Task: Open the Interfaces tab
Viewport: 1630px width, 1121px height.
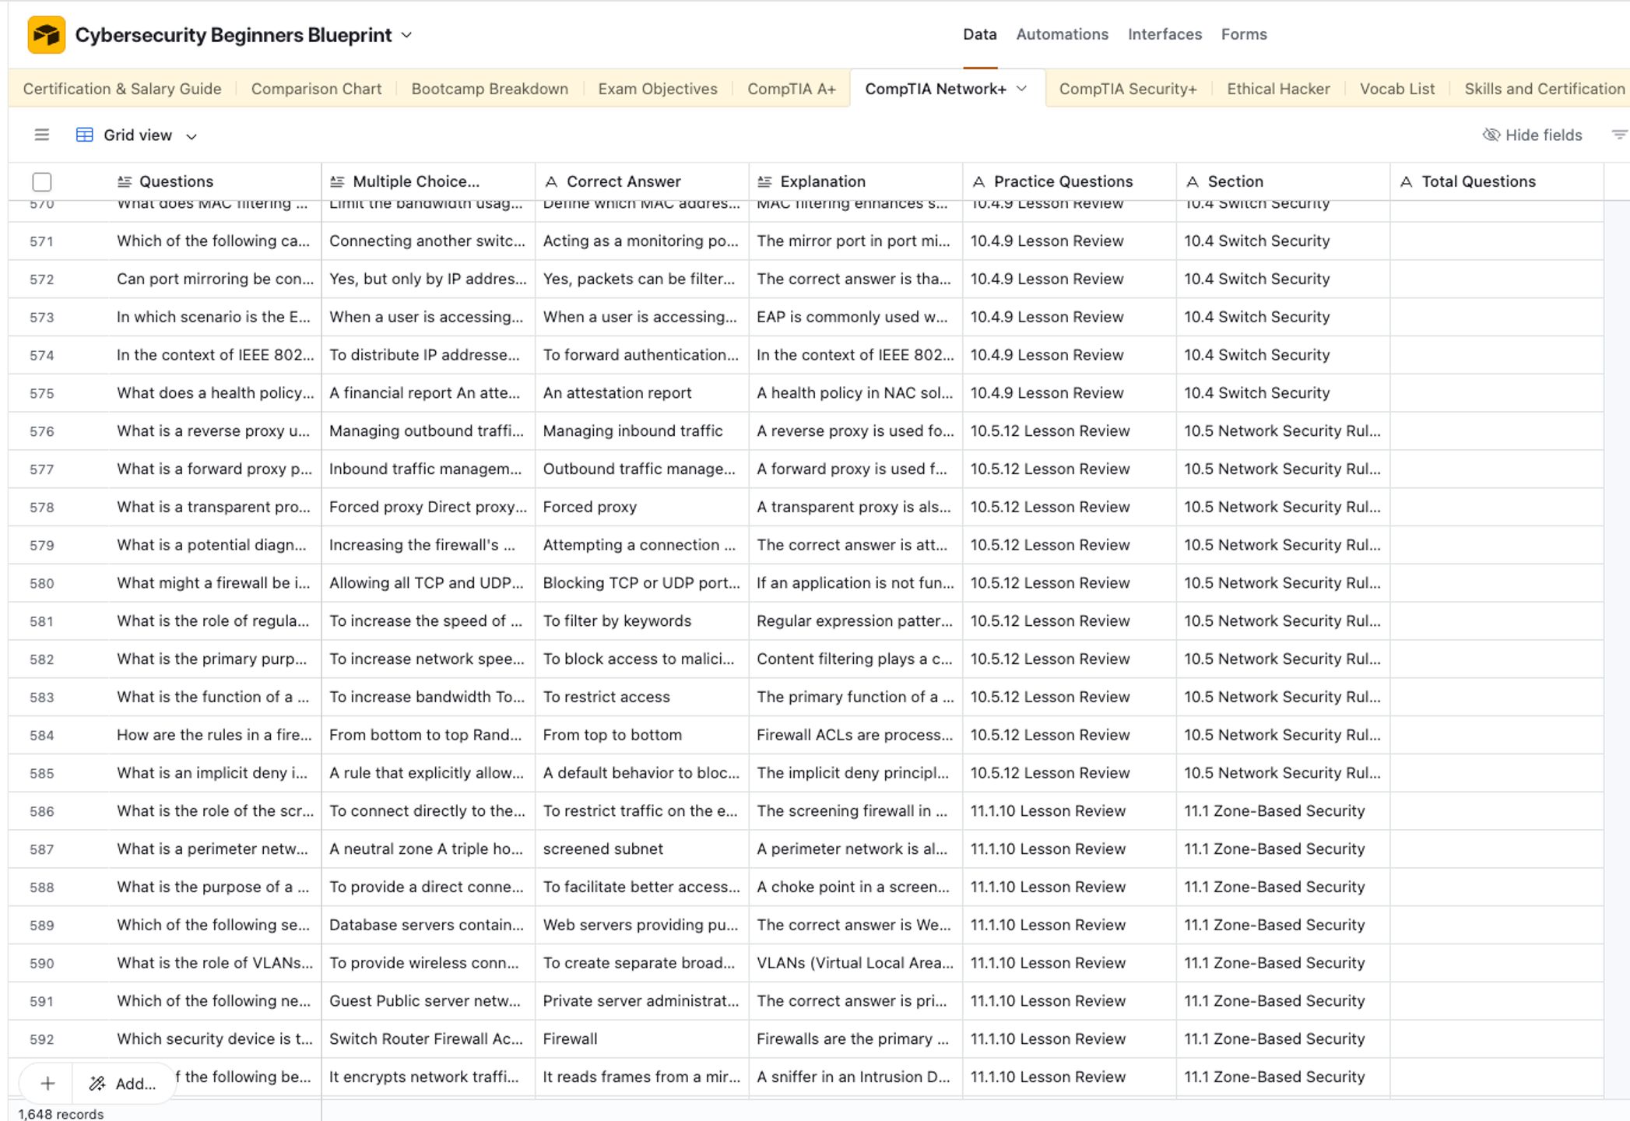Action: point(1165,34)
